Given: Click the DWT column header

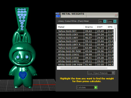Looking at the screenshot, I should point(101,27).
